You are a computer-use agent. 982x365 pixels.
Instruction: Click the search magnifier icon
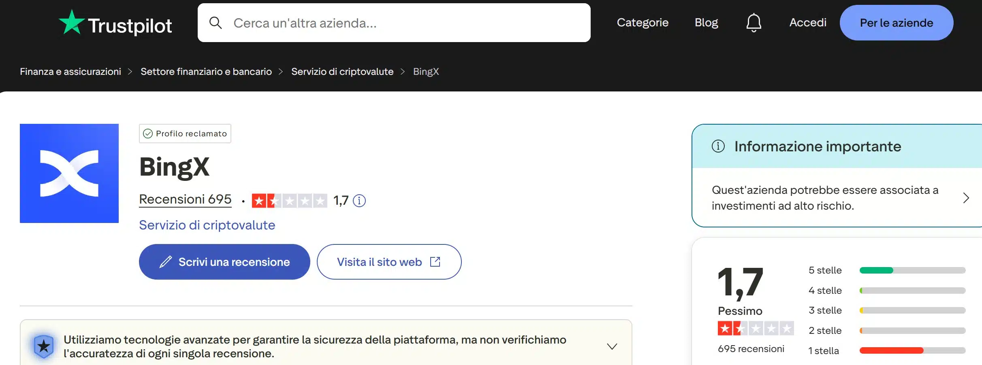[216, 22]
